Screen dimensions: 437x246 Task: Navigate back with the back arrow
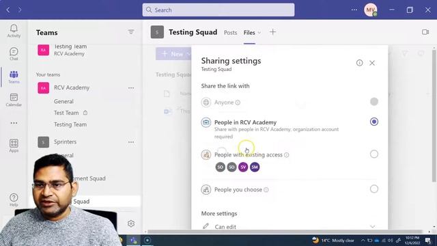pos(8,10)
